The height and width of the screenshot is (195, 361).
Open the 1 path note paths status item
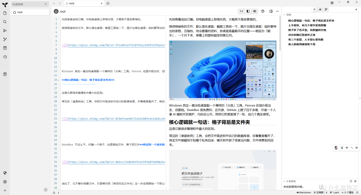pos(335,192)
